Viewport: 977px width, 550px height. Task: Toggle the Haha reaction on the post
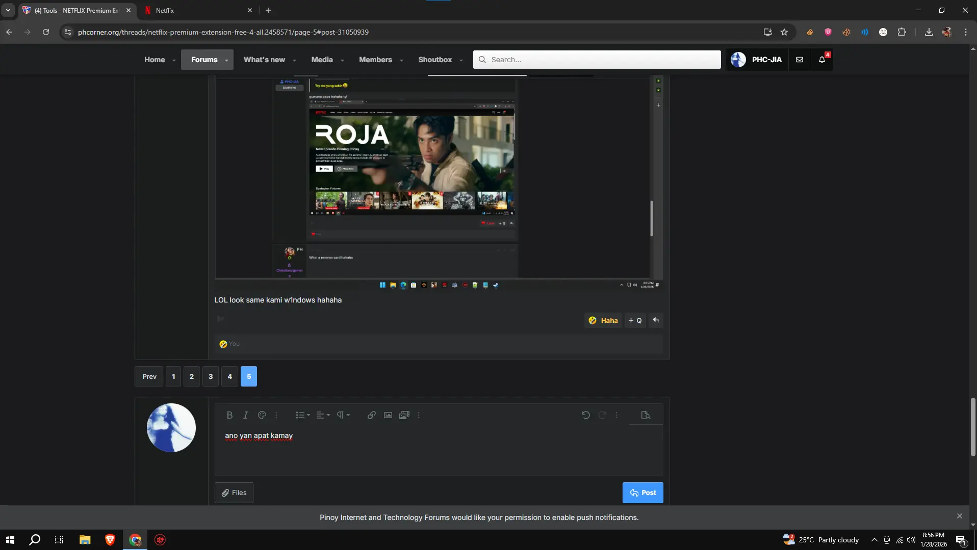tap(603, 320)
